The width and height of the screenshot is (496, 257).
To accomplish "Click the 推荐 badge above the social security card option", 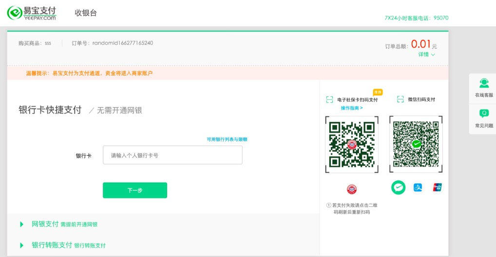I will (x=378, y=92).
